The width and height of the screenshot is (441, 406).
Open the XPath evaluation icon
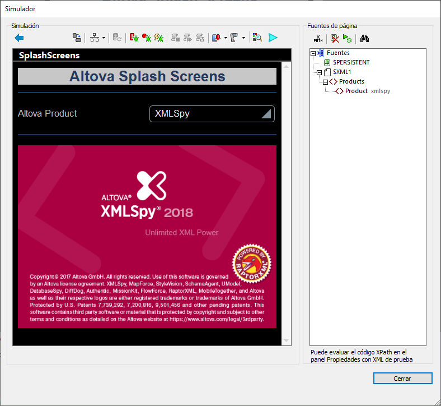tap(318, 39)
